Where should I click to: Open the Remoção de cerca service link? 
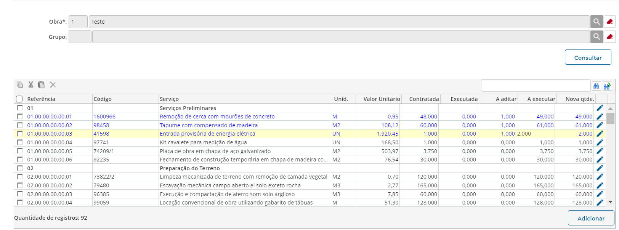[217, 117]
